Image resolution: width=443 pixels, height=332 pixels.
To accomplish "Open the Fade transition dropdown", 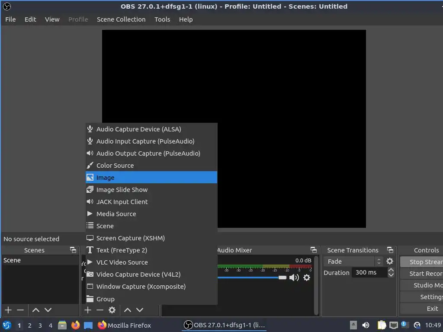I will [354, 262].
